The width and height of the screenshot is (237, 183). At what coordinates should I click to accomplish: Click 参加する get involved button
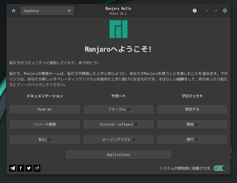coord(192,109)
